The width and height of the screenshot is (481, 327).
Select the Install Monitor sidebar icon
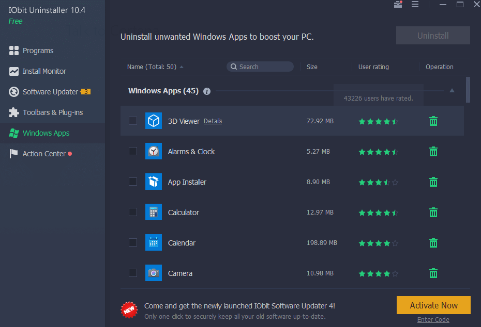pyautogui.click(x=14, y=71)
